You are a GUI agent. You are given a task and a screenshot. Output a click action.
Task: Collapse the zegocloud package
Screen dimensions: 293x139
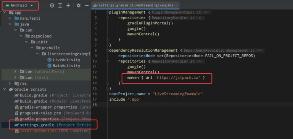21,36
